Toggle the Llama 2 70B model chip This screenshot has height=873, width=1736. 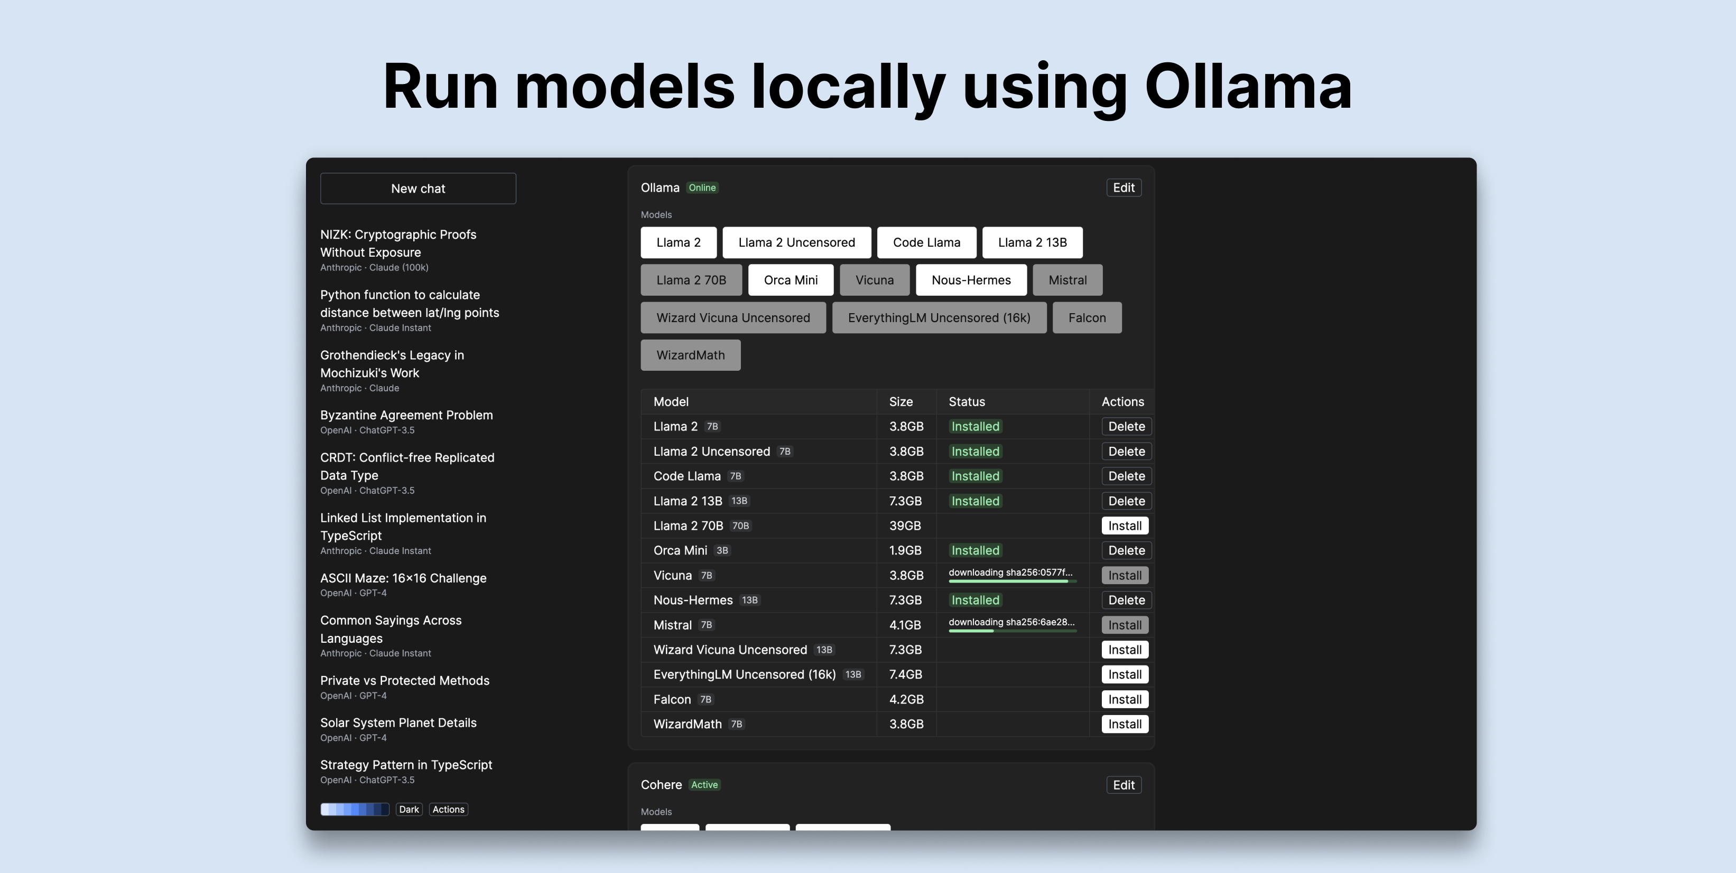(691, 280)
